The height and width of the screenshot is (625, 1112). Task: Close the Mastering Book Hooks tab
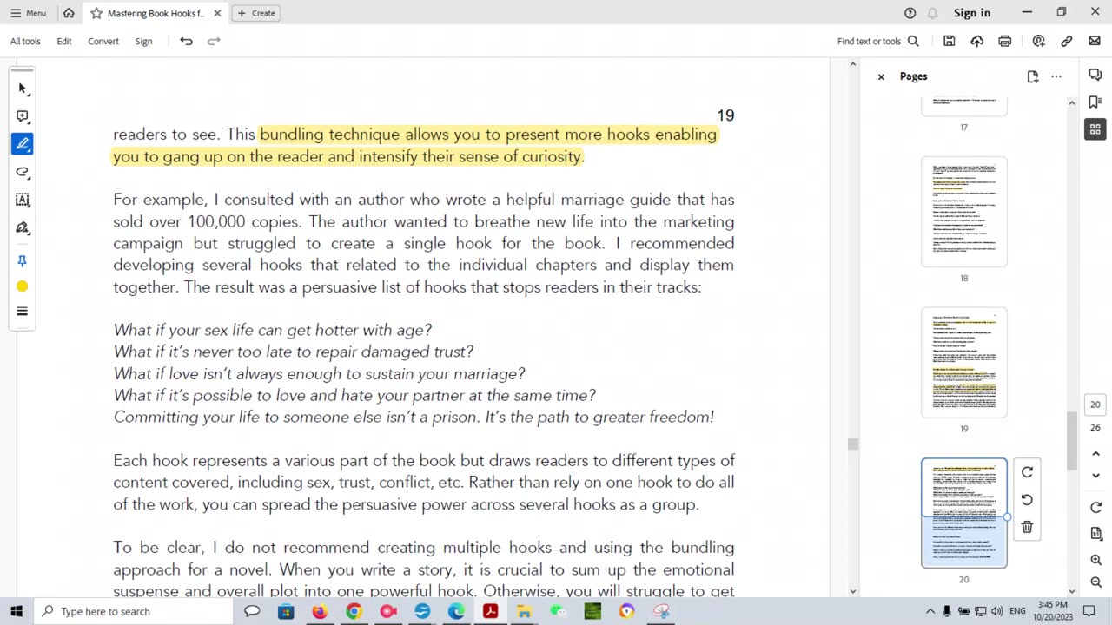[x=217, y=13]
